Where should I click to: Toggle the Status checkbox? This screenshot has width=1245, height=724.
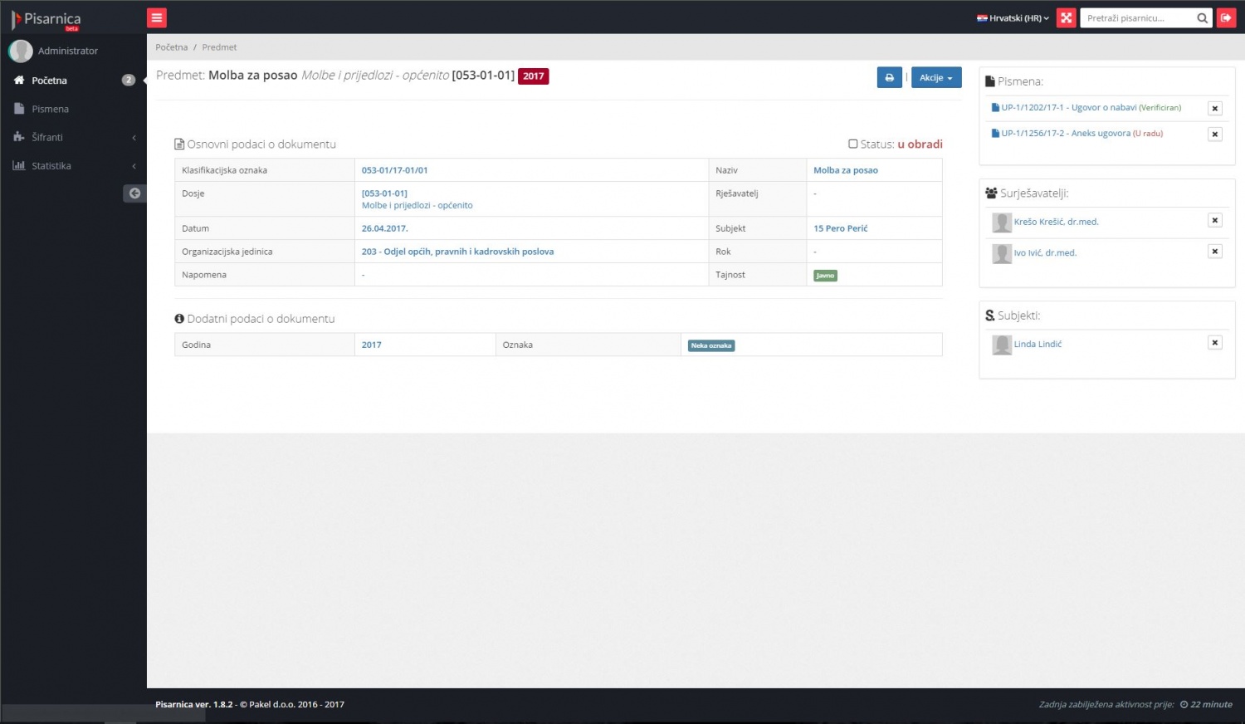click(852, 144)
